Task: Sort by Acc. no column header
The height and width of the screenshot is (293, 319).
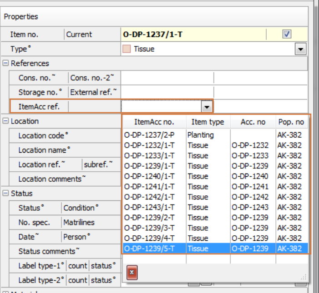Action: (x=253, y=122)
